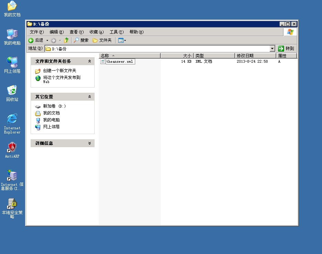The image size is (322, 254).
Task: Maximize the D:\备份 window
Action: click(x=288, y=24)
